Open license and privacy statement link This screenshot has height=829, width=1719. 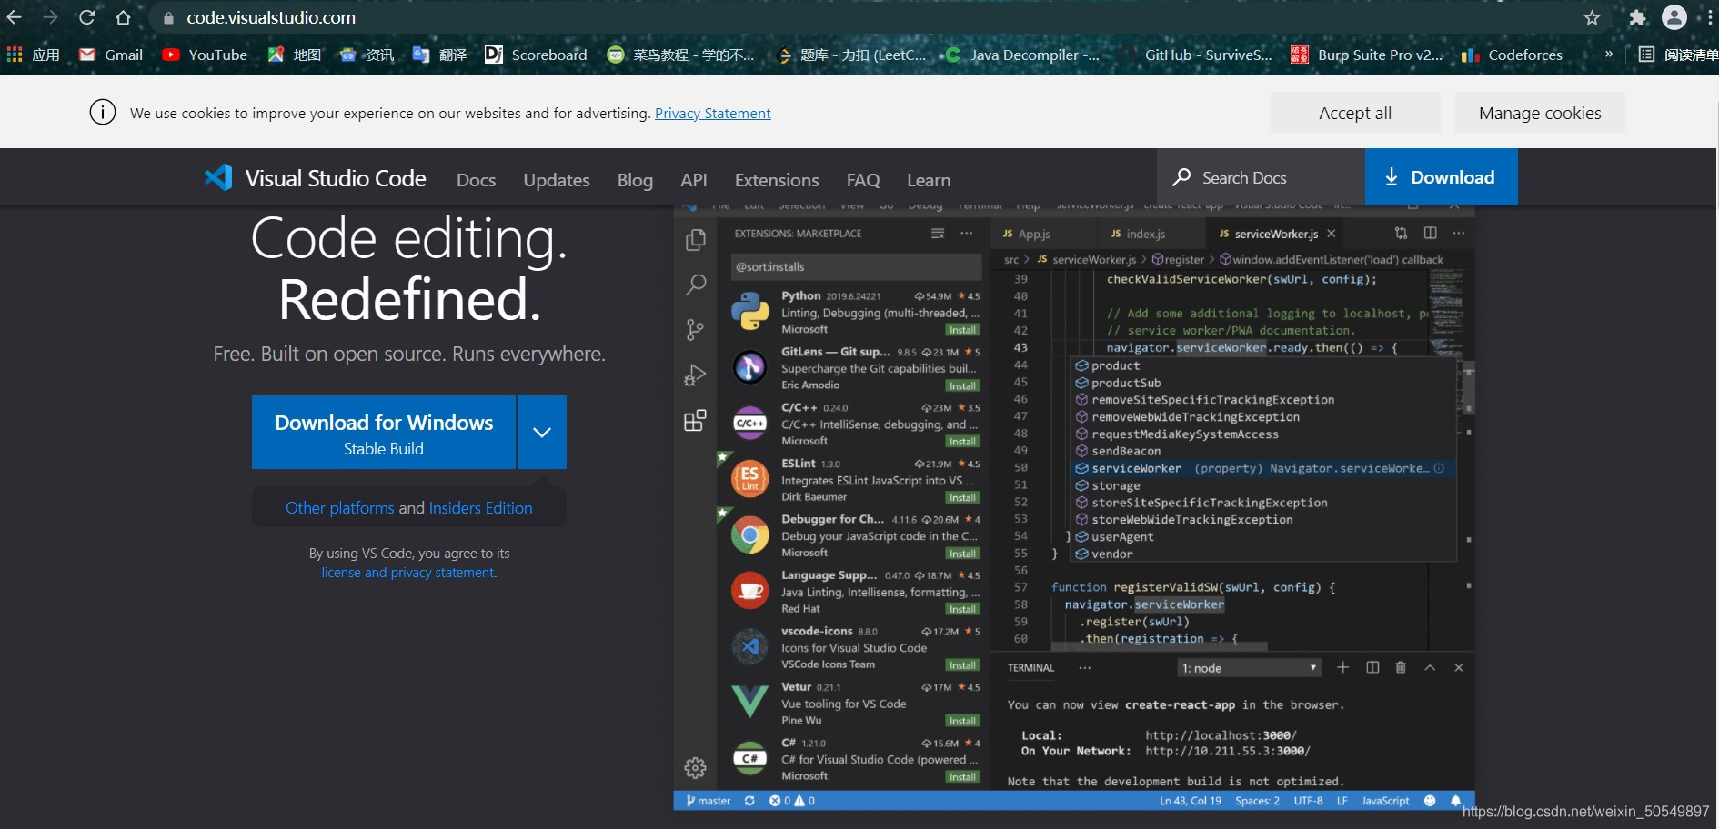point(408,573)
